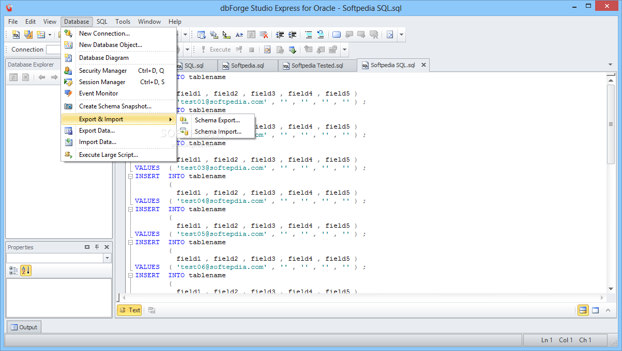The width and height of the screenshot is (622, 351).
Task: Collapse the INSERT block for test04@softepdia.com
Action: click(131, 176)
